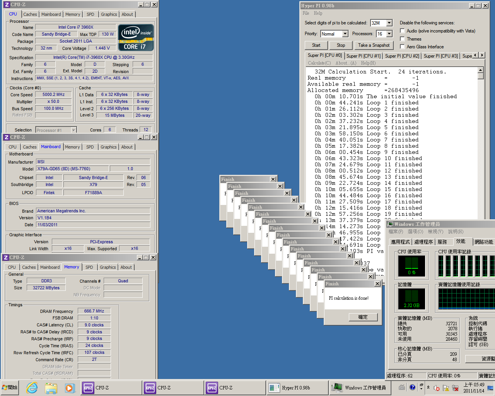This screenshot has height=396, width=495.
Task: Select Super PI [CPU #2] tab
Action: click(402, 56)
